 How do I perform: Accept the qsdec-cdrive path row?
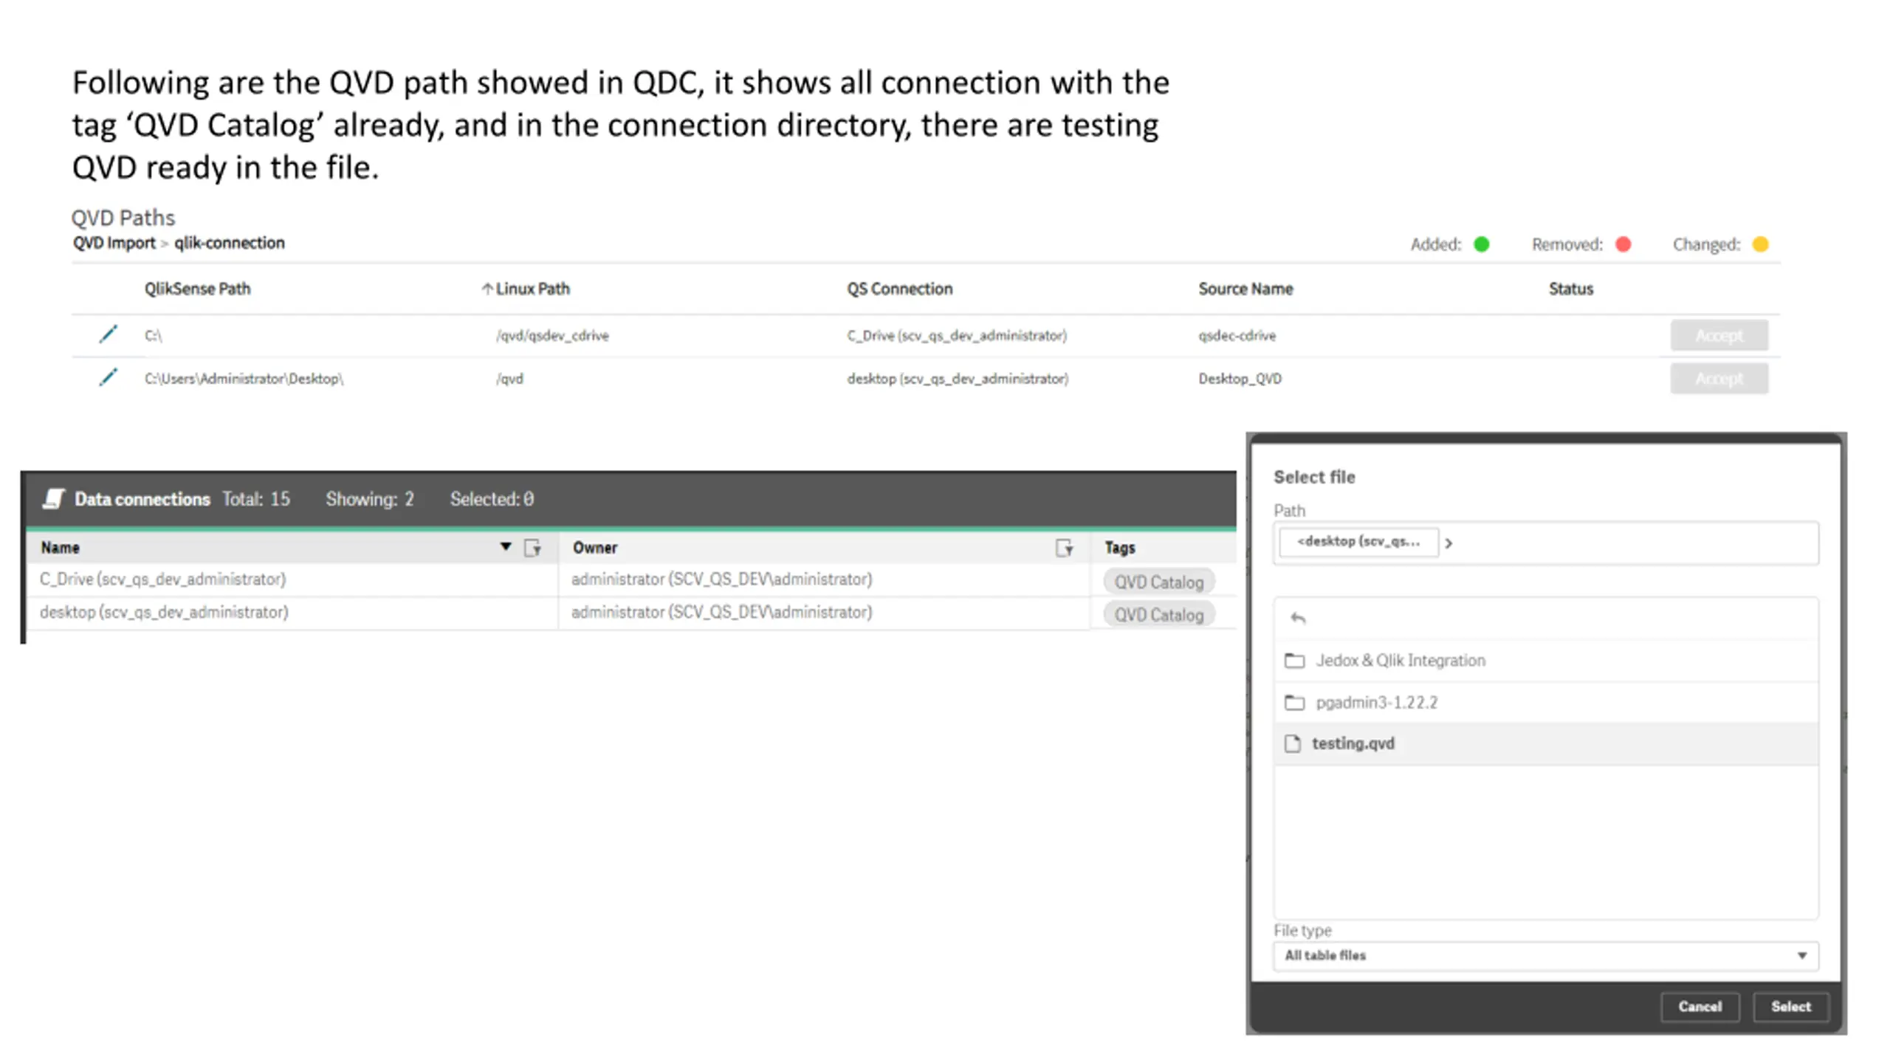(1719, 335)
